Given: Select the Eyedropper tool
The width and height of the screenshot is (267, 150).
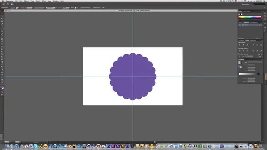Looking at the screenshot, I should click(x=2, y=64).
